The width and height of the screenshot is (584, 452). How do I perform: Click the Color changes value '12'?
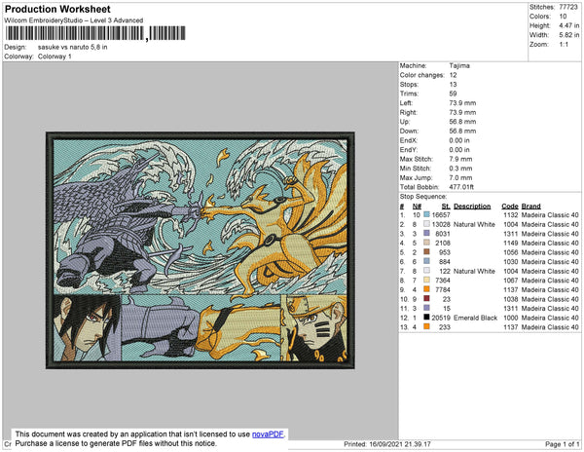453,75
